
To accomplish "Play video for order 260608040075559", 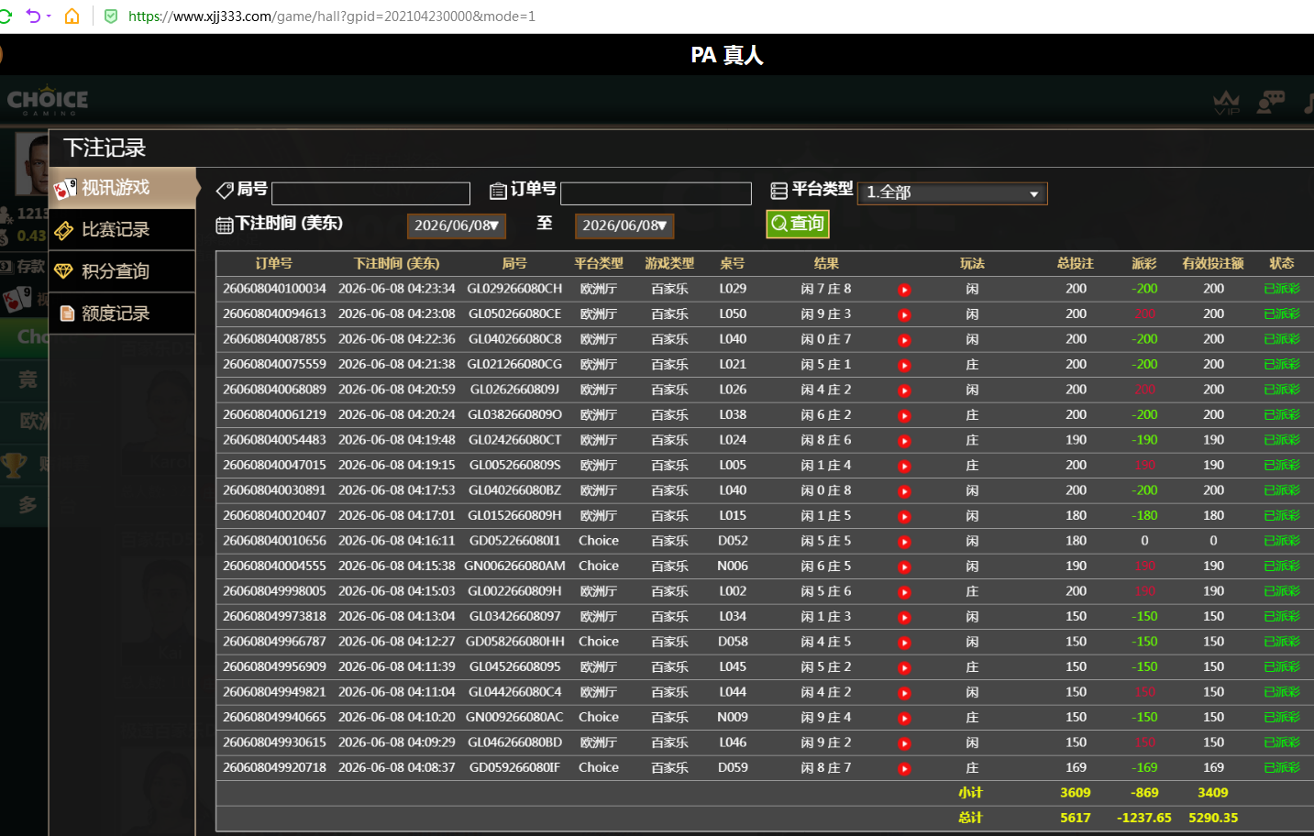I will pyautogui.click(x=904, y=365).
